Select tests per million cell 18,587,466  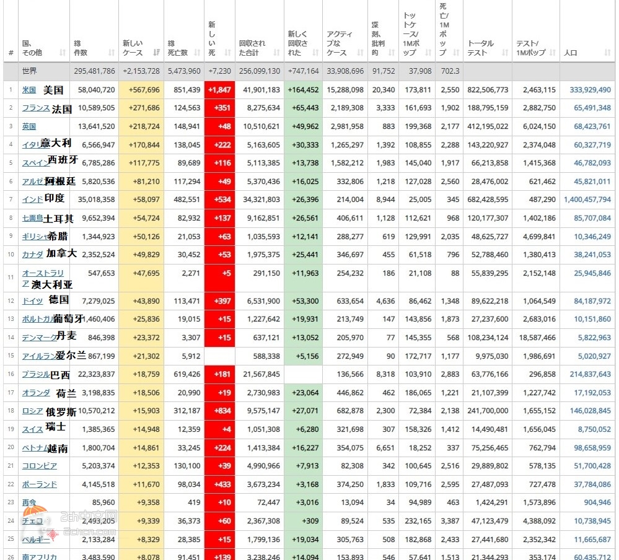click(x=537, y=338)
